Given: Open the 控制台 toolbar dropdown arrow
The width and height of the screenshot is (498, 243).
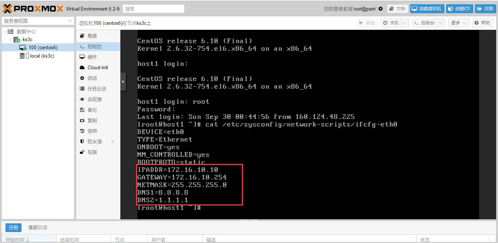Looking at the screenshot, I should pos(441,23).
